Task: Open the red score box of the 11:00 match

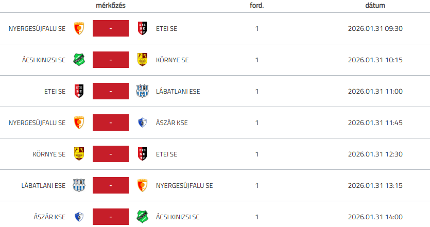Action: (111, 91)
